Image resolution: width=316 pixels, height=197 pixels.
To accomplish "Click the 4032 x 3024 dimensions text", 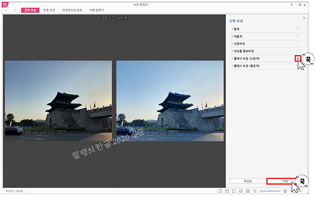I will (x=14, y=191).
